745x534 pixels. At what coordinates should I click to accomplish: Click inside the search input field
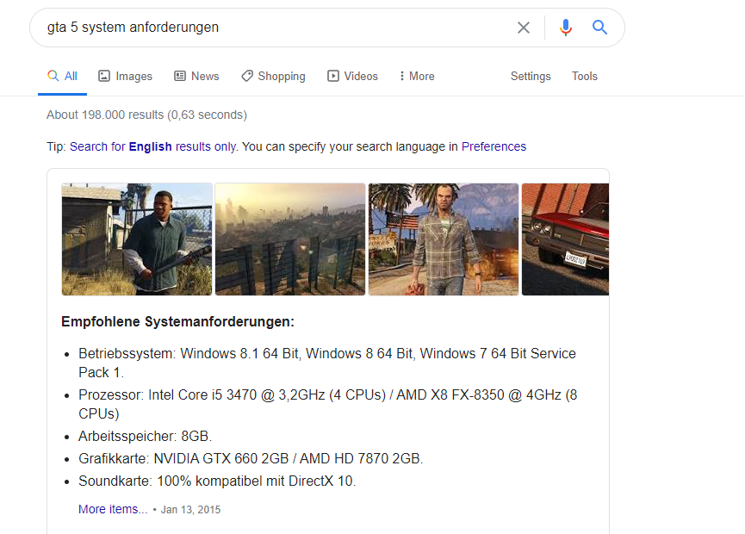click(258, 28)
